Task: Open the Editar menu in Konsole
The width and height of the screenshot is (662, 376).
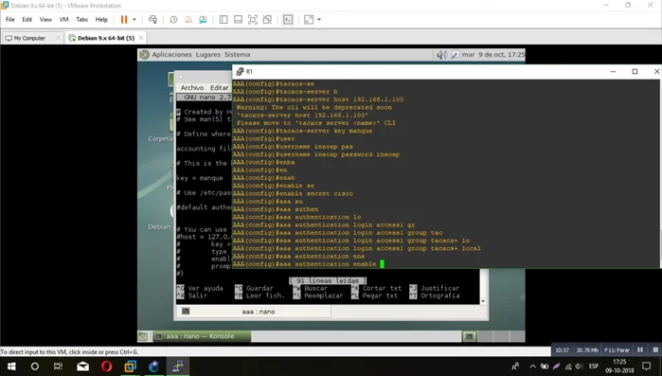Action: click(x=219, y=88)
